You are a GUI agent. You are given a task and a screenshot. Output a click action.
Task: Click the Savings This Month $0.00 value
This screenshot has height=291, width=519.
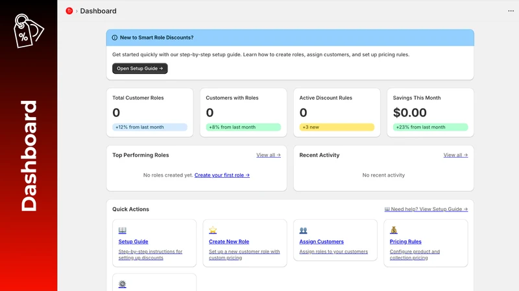tap(409, 113)
